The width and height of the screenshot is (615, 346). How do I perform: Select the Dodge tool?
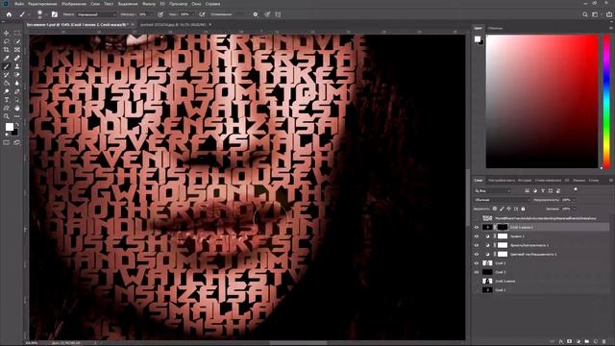7,91
